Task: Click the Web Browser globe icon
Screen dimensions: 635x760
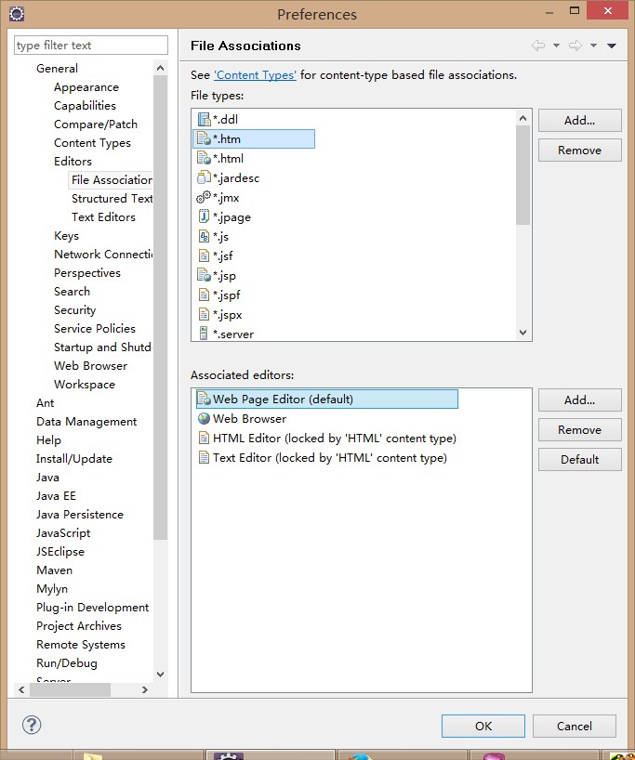Action: pyautogui.click(x=204, y=419)
